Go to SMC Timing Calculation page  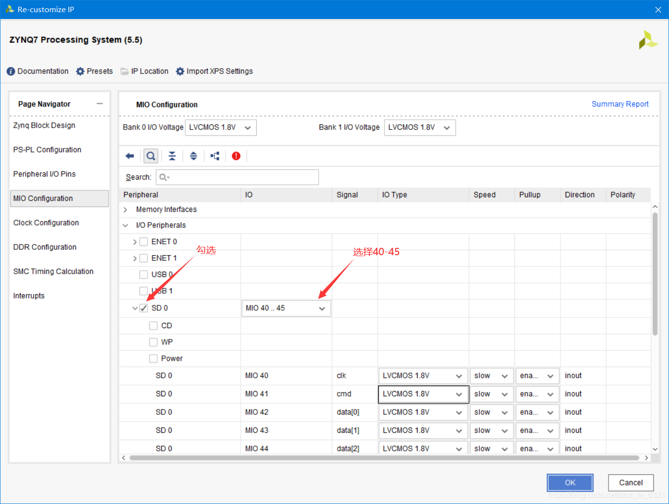pos(53,271)
